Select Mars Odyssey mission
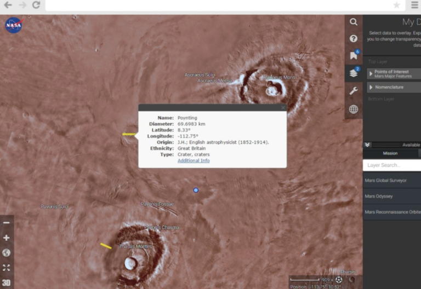This screenshot has height=289, width=421. click(x=391, y=196)
